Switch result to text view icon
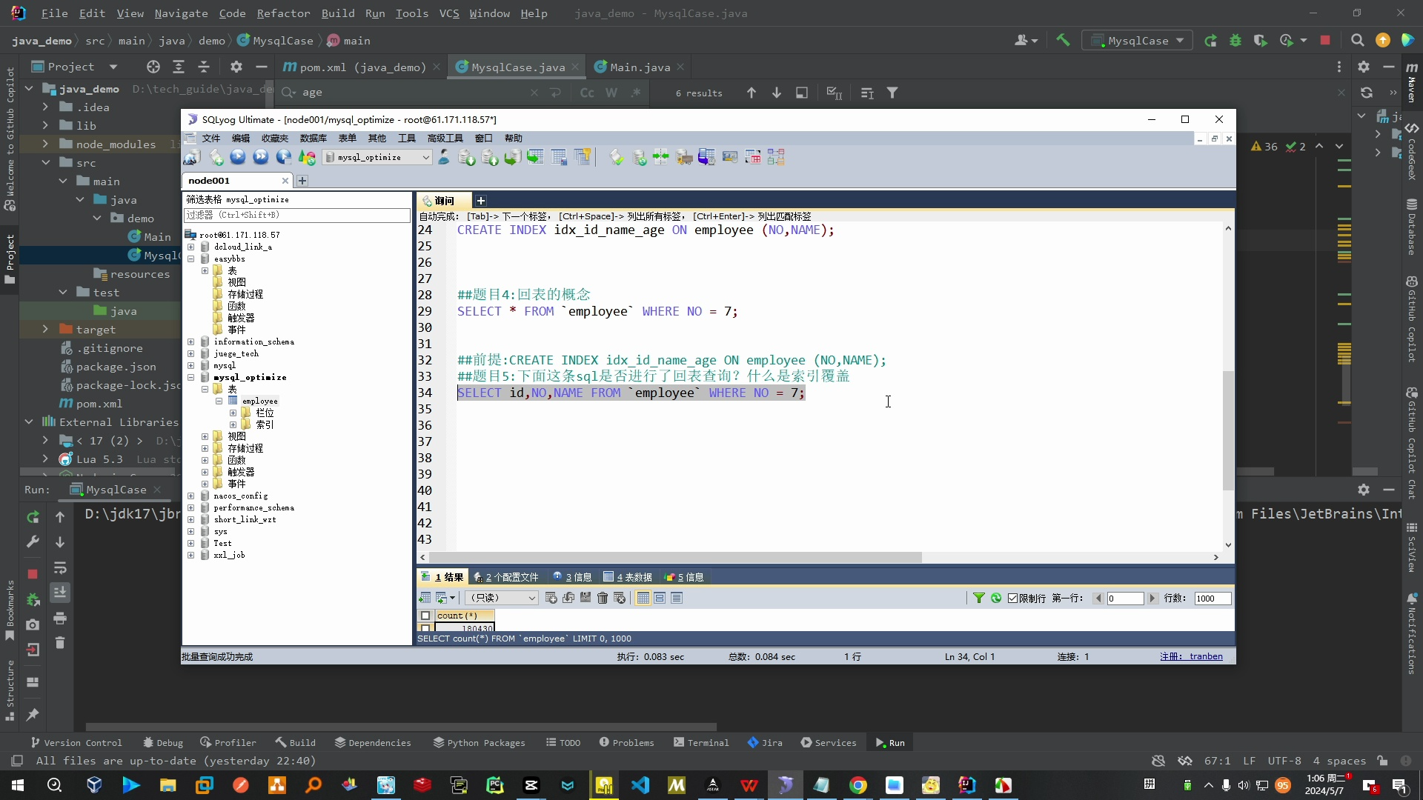Image resolution: width=1423 pixels, height=800 pixels. coord(677,598)
